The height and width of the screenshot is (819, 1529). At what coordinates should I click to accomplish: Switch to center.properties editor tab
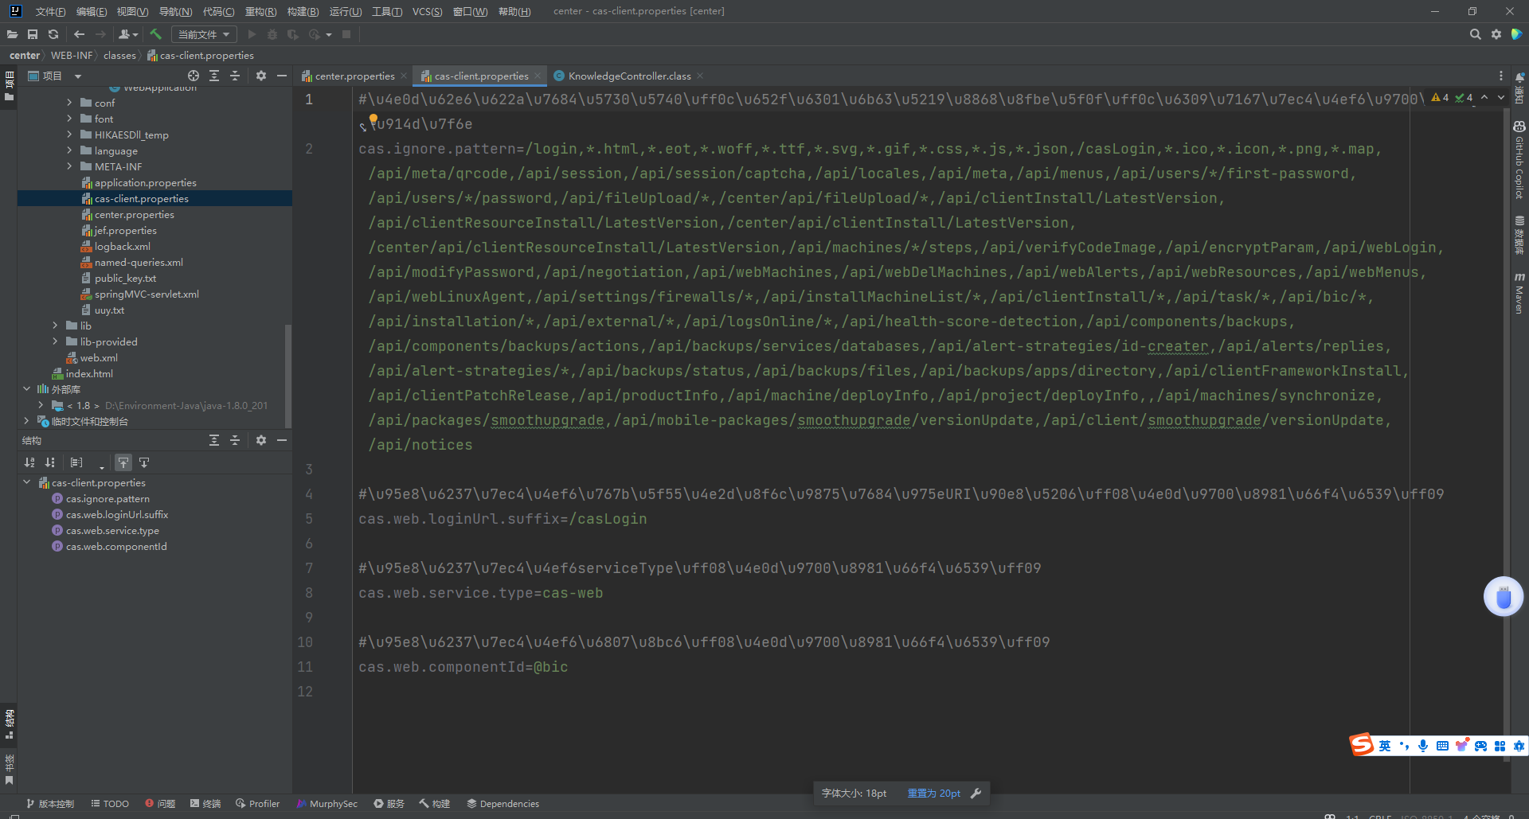[x=354, y=76]
